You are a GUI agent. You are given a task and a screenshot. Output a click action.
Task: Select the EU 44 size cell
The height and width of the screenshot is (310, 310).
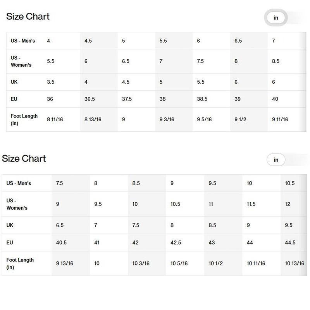[x=250, y=243]
